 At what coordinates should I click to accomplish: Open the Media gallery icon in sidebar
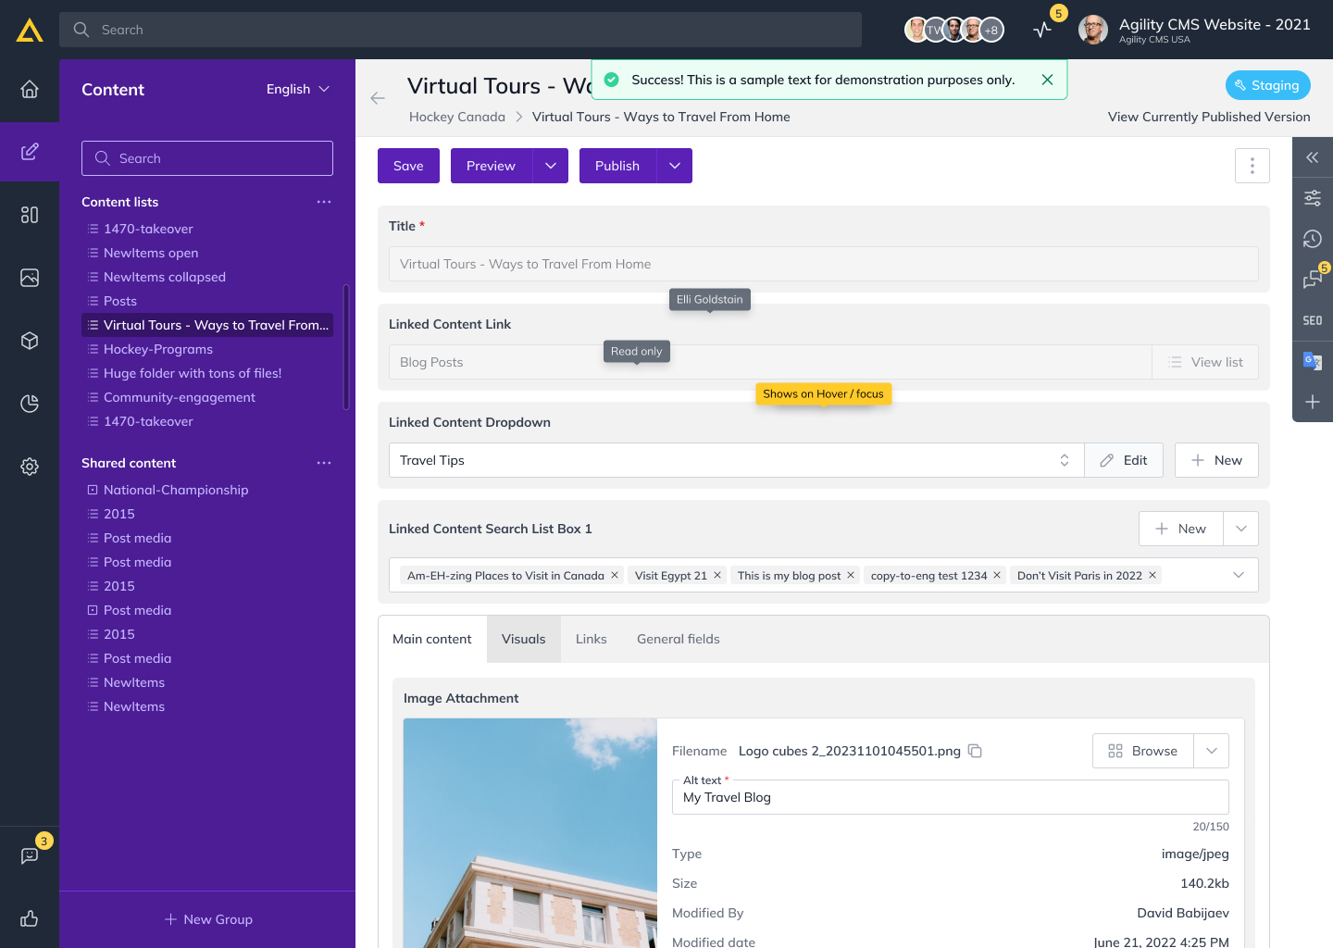[x=30, y=278]
